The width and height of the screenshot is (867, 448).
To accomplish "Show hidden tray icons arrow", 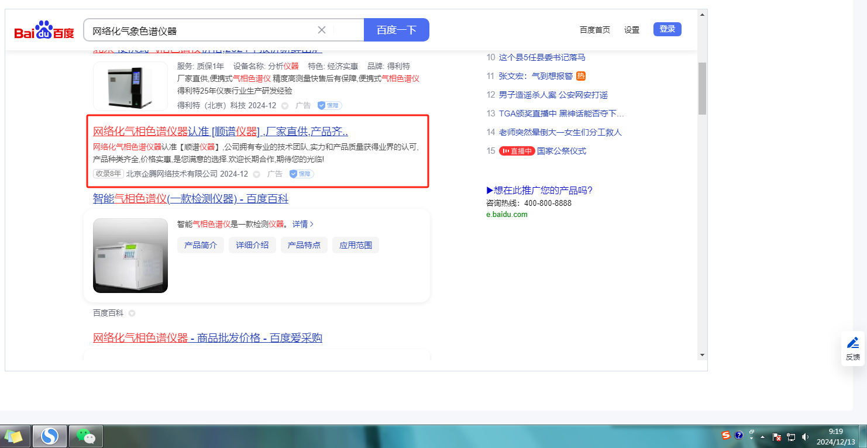I will click(x=762, y=437).
